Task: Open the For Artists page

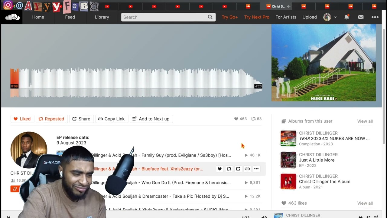Action: 286,17
